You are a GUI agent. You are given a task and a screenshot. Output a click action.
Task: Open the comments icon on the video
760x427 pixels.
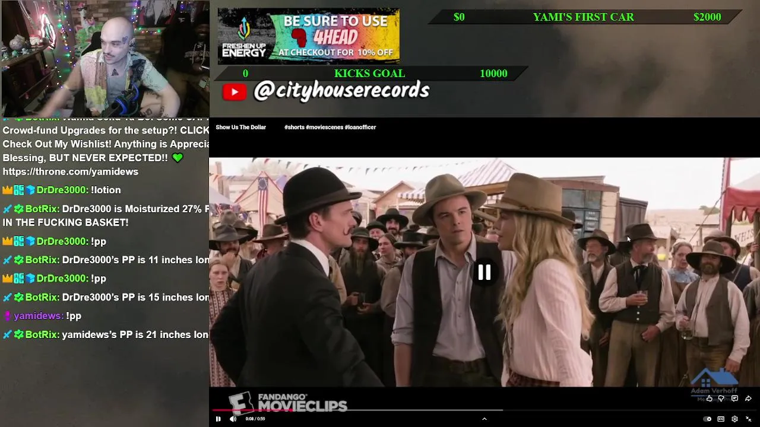734,399
